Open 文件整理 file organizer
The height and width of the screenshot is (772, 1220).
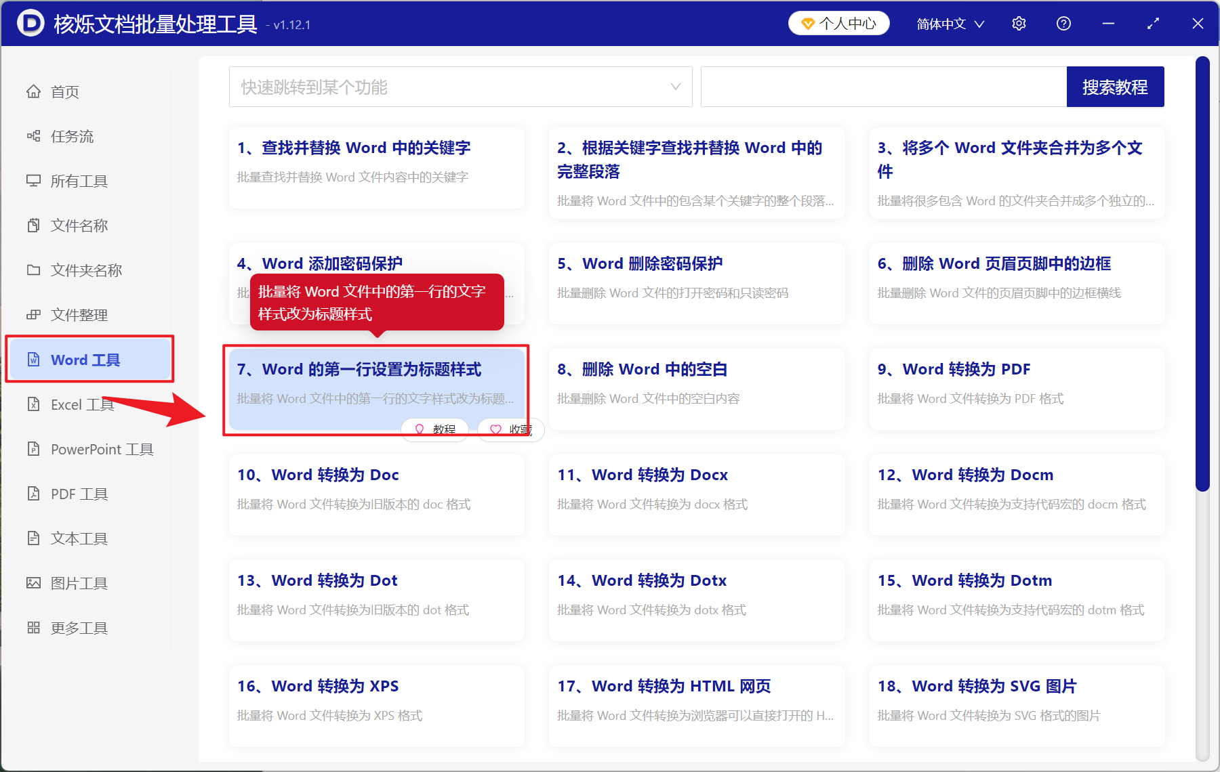pyautogui.click(x=78, y=315)
